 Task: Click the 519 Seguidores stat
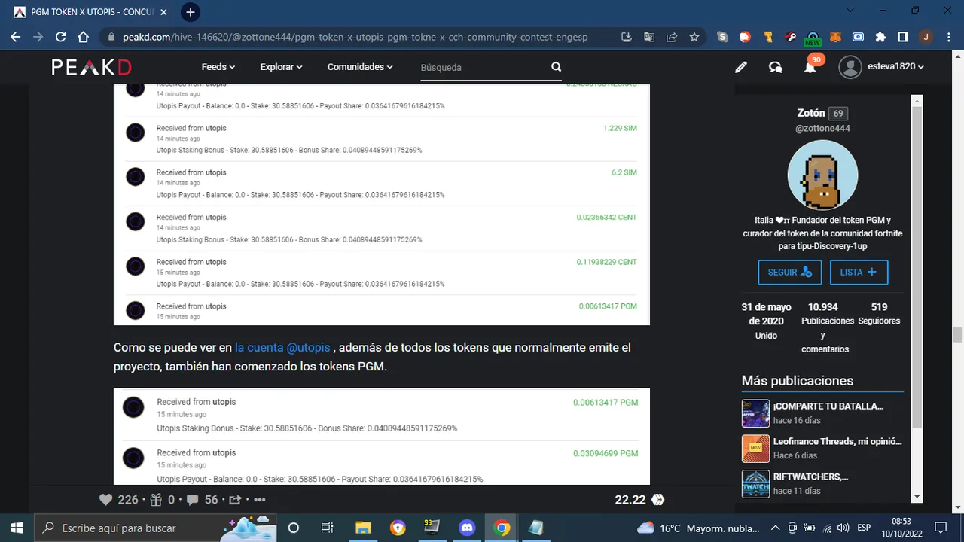(879, 314)
